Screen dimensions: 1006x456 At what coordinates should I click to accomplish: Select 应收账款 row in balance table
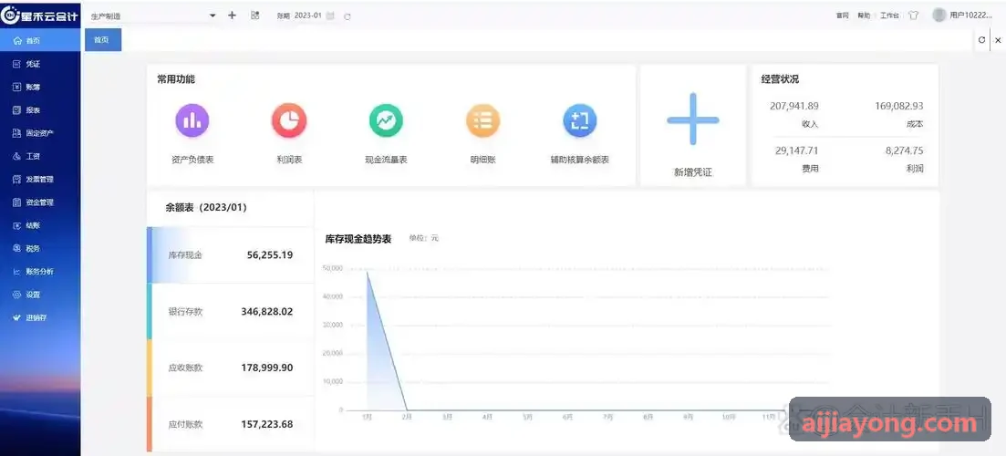231,368
